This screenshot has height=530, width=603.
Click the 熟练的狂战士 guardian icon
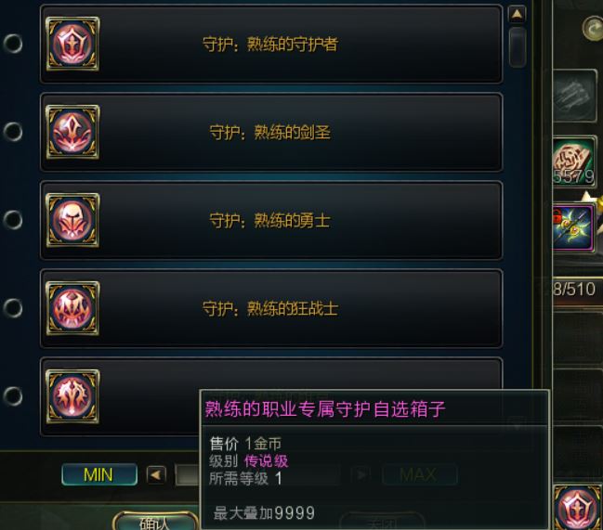(72, 308)
